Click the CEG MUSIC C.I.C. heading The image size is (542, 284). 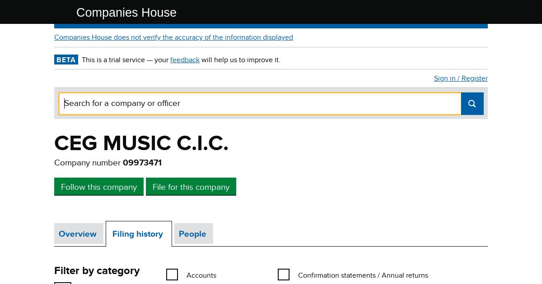pyautogui.click(x=141, y=143)
